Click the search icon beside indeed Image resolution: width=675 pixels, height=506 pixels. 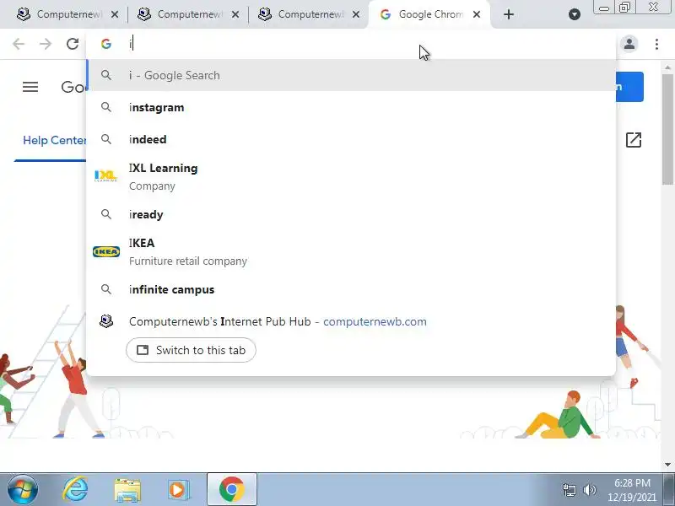pos(106,139)
